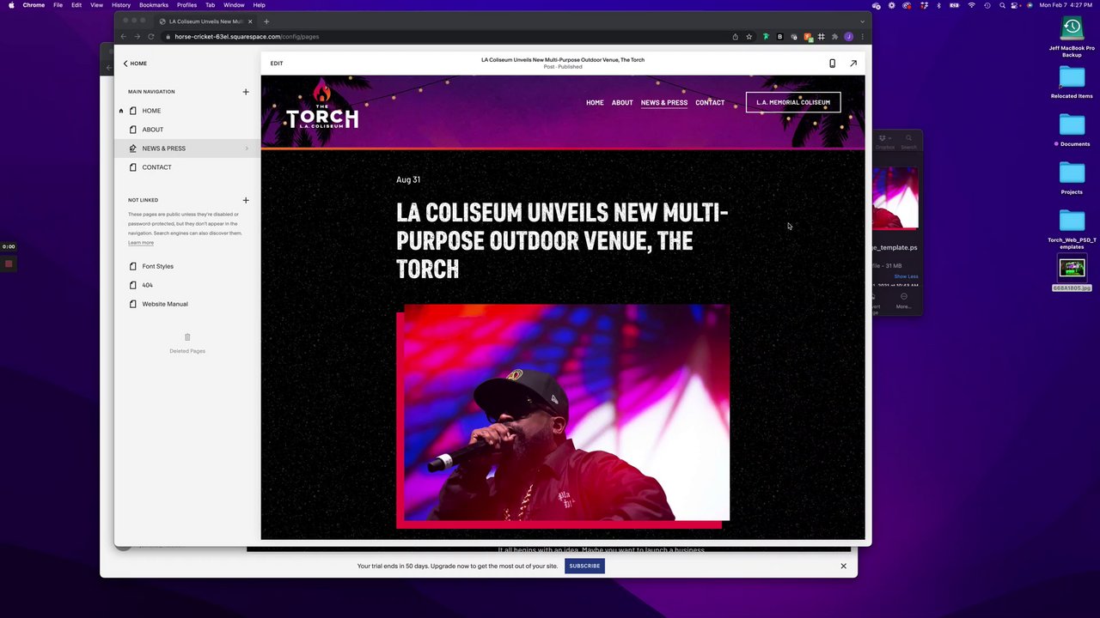Click the News & Press blog icon
This screenshot has width=1100, height=618.
[x=133, y=148]
